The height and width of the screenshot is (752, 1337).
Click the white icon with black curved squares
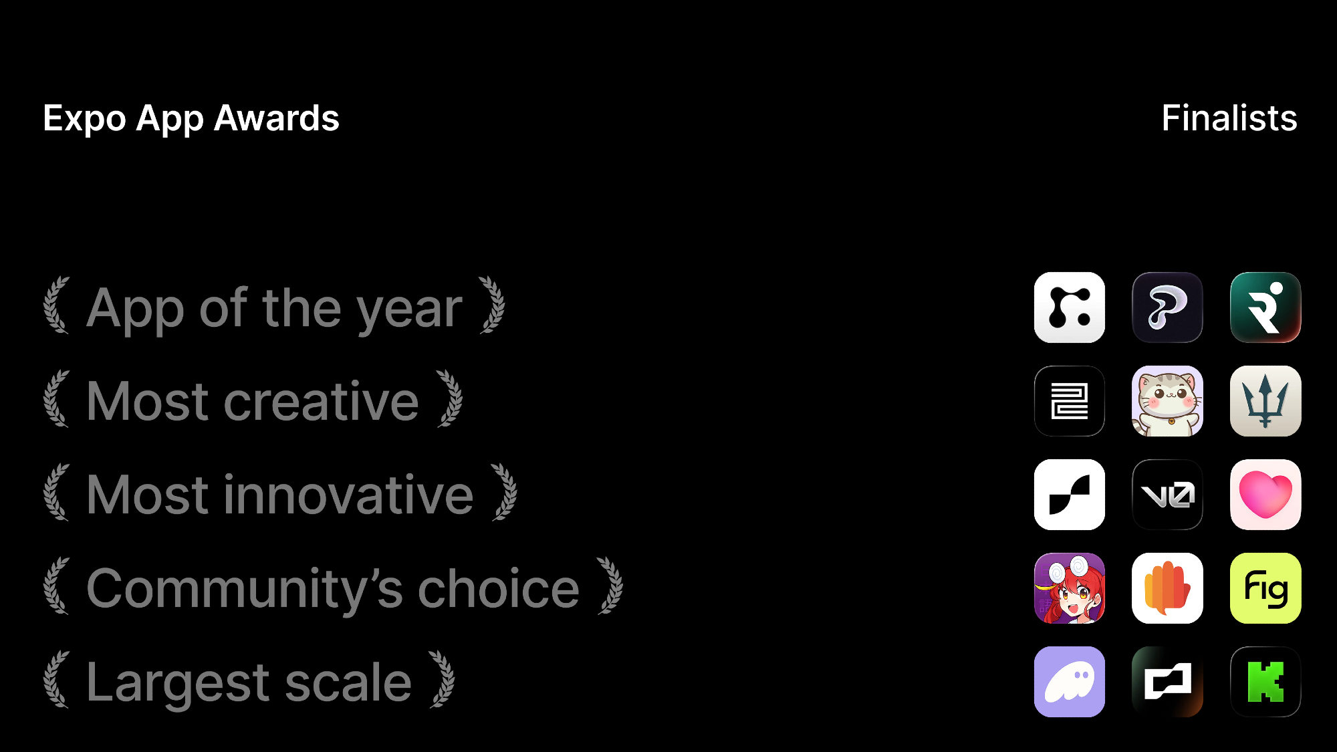[1069, 495]
